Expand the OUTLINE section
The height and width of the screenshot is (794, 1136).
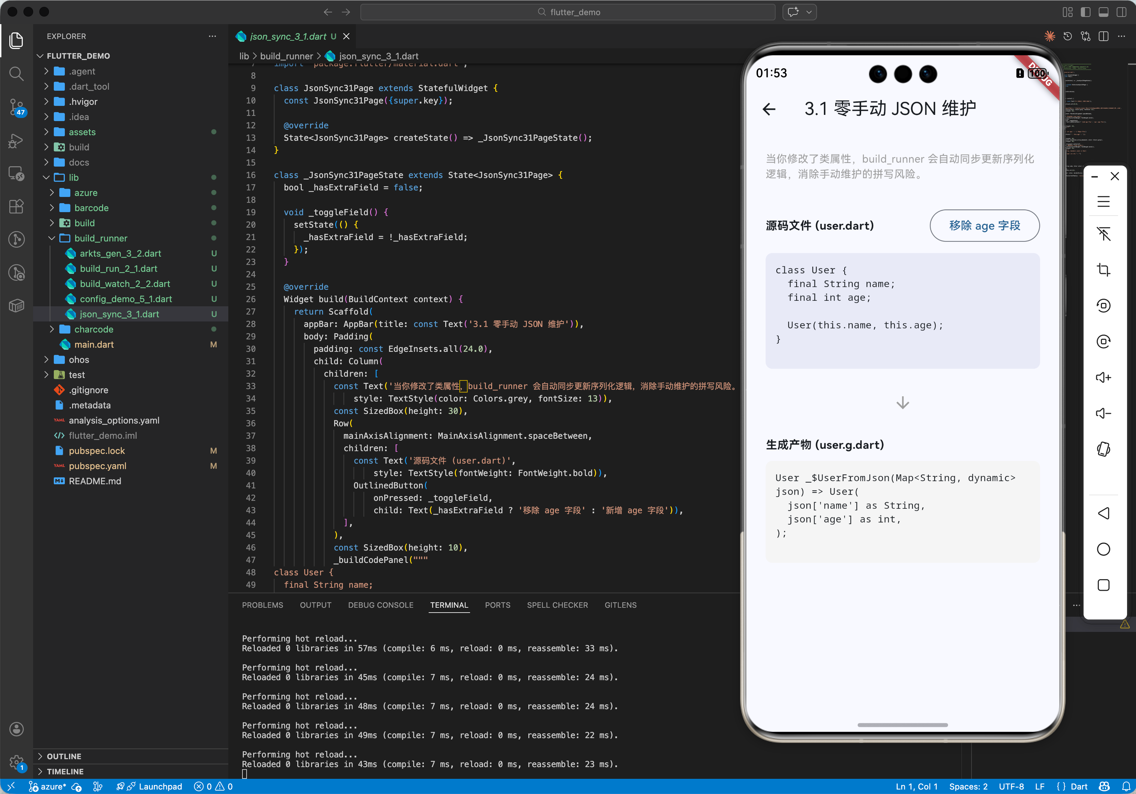(64, 756)
